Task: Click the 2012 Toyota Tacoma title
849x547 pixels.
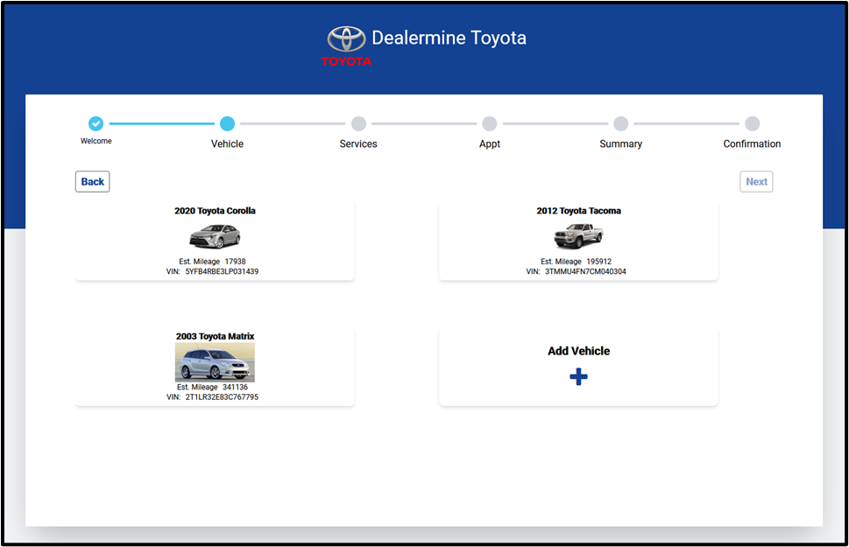Action: point(578,211)
